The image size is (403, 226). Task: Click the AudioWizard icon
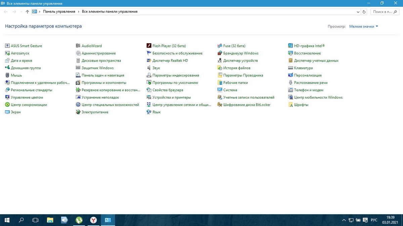pos(78,46)
